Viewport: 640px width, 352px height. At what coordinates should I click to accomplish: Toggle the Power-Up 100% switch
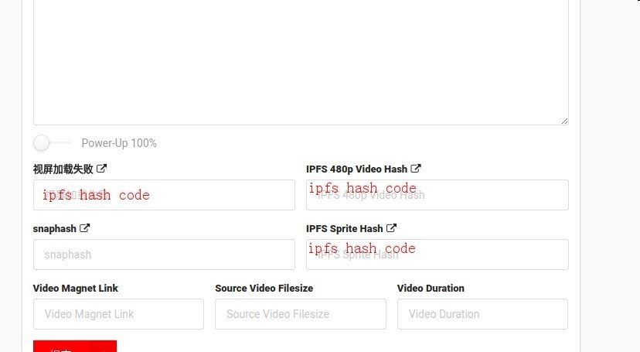52,143
